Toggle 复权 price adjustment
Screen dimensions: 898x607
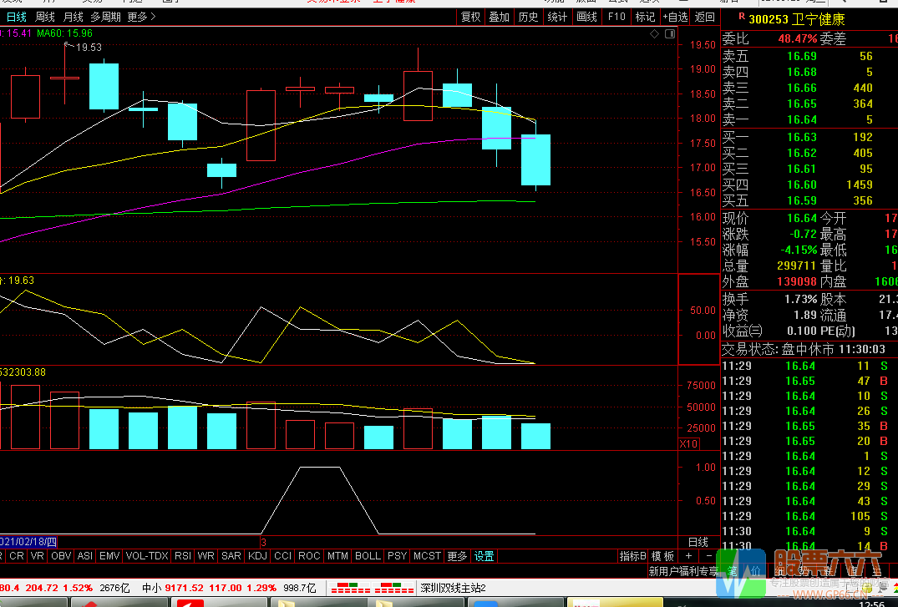(x=470, y=17)
